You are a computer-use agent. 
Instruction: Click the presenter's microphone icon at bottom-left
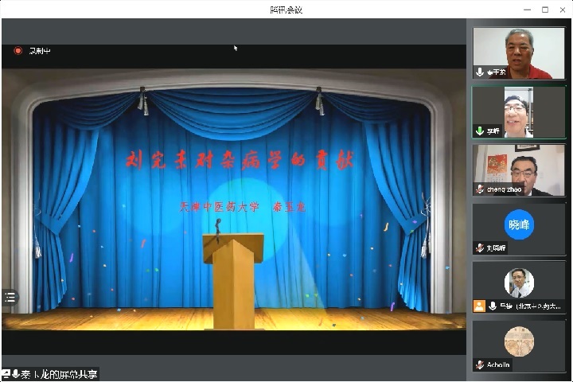point(16,374)
